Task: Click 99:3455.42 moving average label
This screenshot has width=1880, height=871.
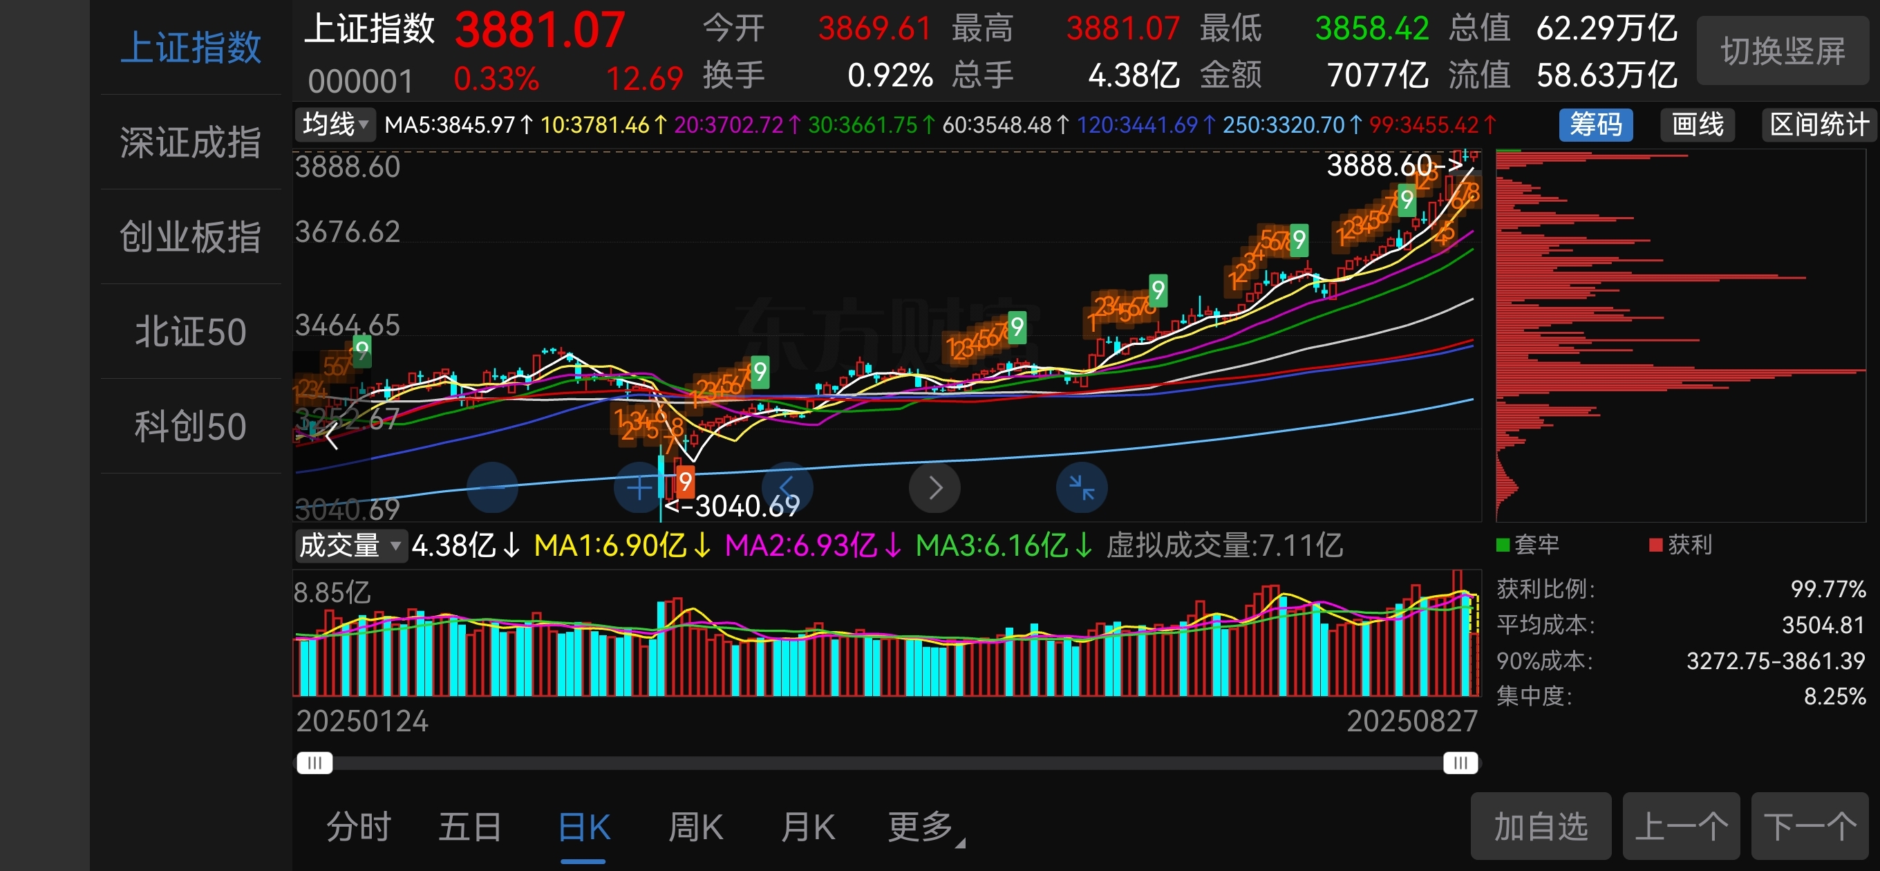Action: click(x=1433, y=125)
